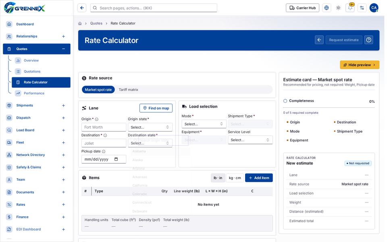The width and height of the screenshot is (387, 242).
Task: Click the Pickup date info icon
Action: pos(104,152)
